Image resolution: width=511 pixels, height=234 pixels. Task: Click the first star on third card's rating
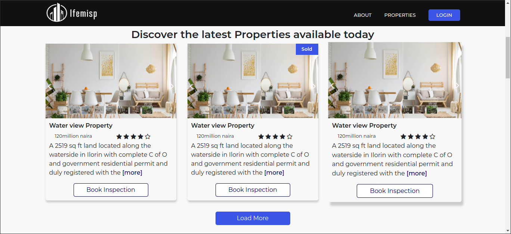tap(403, 137)
